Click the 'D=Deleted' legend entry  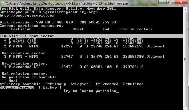133,84
